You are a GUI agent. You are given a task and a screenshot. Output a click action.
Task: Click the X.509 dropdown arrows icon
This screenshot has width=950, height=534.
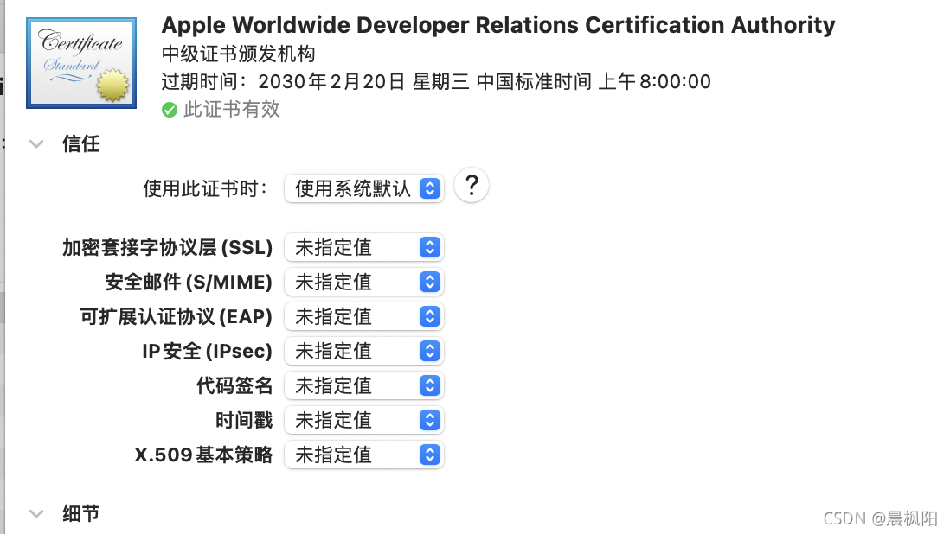tap(429, 455)
